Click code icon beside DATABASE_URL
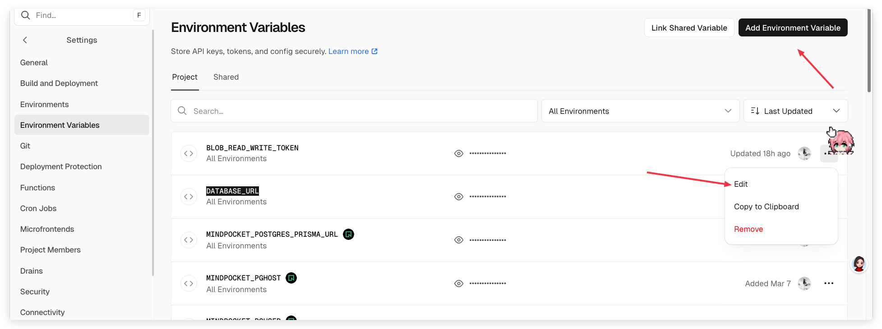Viewport: 882px width, 329px height. [189, 197]
